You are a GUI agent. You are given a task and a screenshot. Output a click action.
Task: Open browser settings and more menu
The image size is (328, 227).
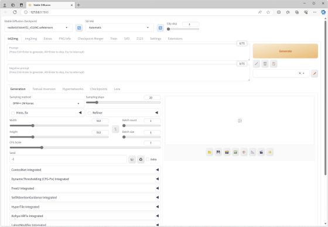(315, 12)
